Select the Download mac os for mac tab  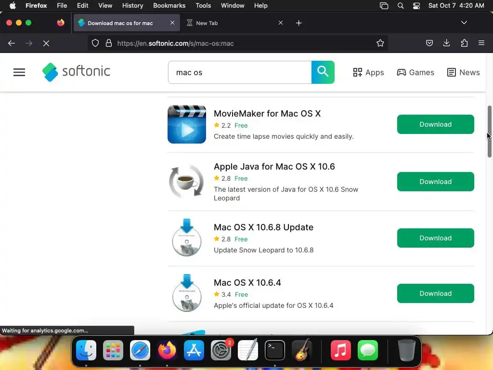pyautogui.click(x=127, y=23)
